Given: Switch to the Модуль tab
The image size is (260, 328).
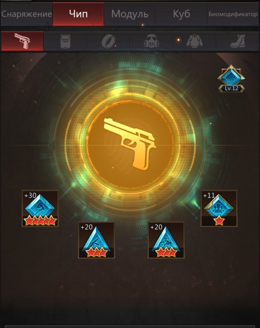Looking at the screenshot, I should click(130, 14).
